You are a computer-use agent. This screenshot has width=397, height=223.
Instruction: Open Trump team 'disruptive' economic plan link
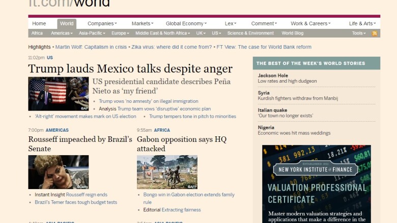(x=164, y=108)
